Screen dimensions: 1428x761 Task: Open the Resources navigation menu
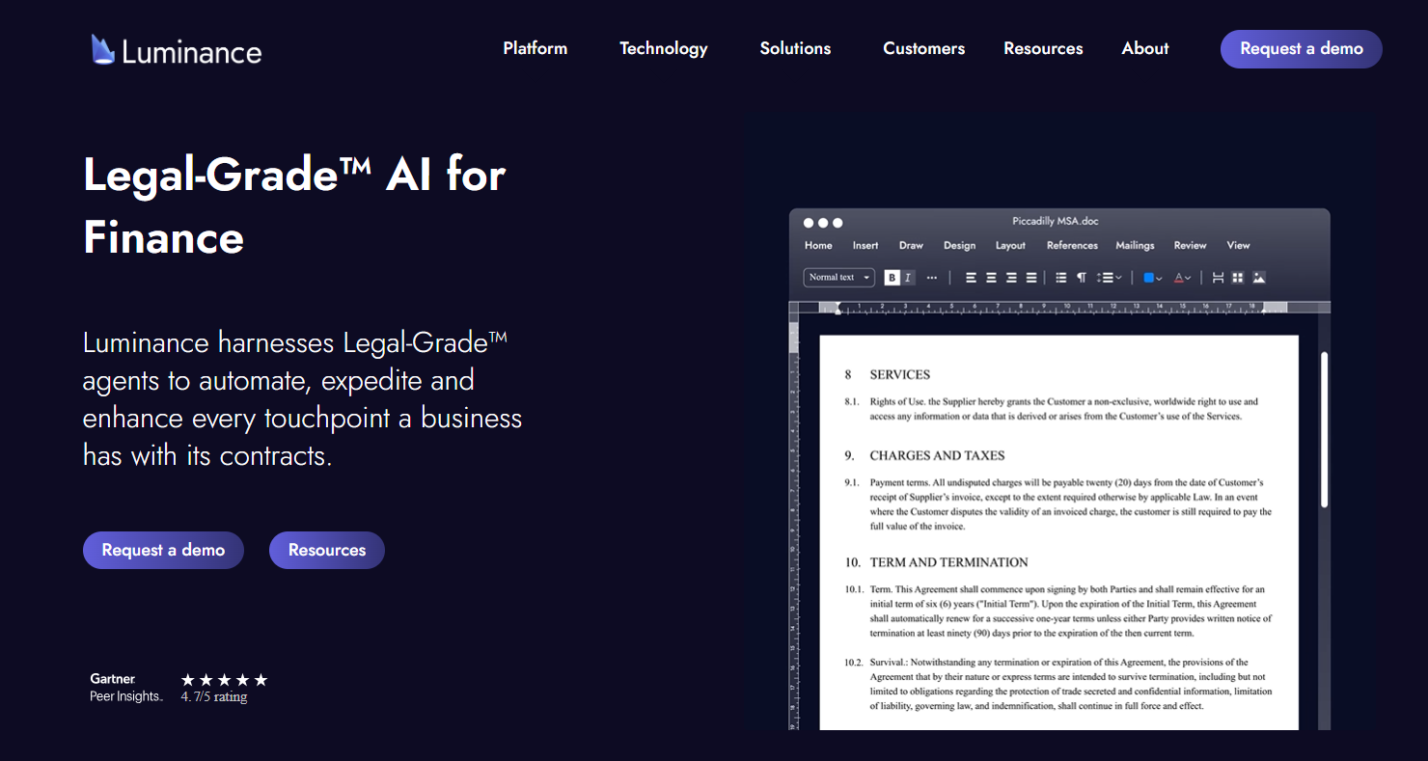[x=1043, y=48]
